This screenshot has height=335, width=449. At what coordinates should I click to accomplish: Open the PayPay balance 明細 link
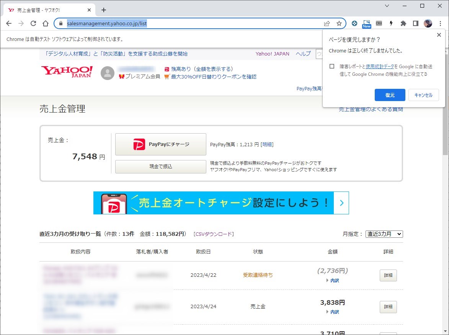(x=267, y=145)
